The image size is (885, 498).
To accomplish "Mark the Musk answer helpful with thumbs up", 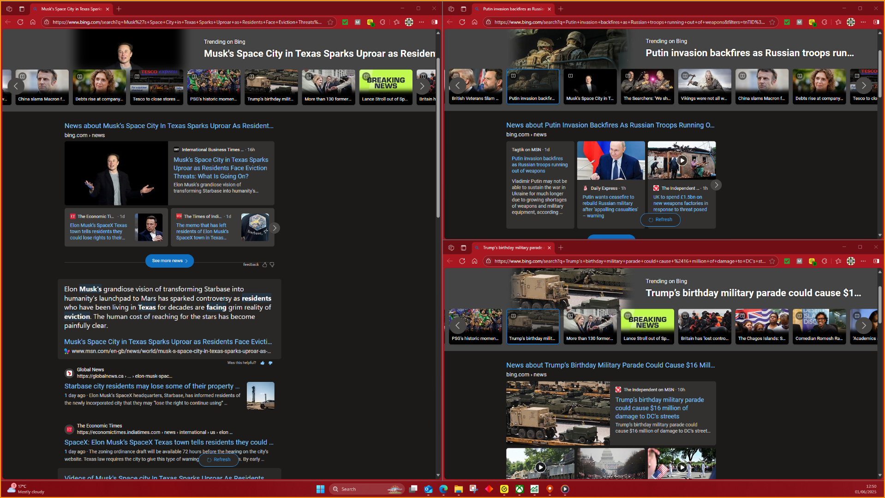I will [263, 363].
